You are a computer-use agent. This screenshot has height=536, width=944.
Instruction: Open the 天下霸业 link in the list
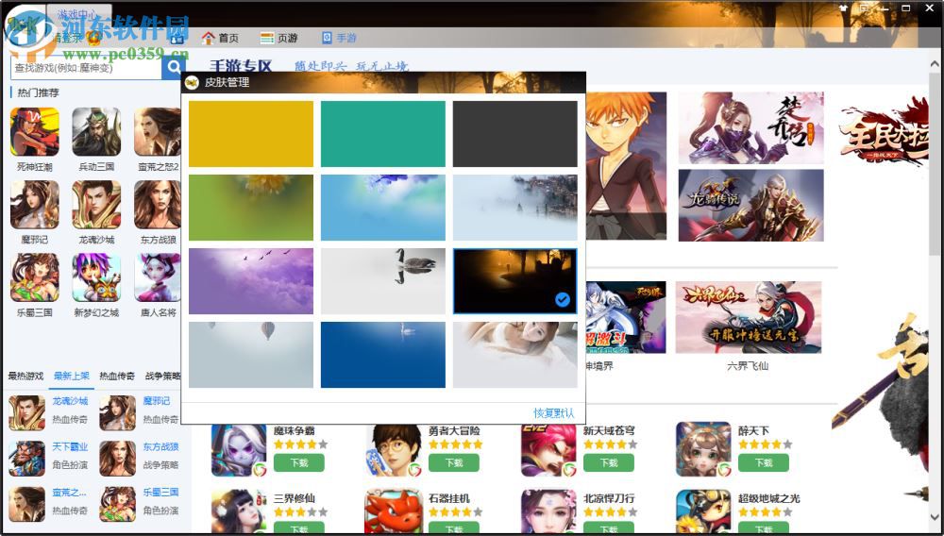70,446
